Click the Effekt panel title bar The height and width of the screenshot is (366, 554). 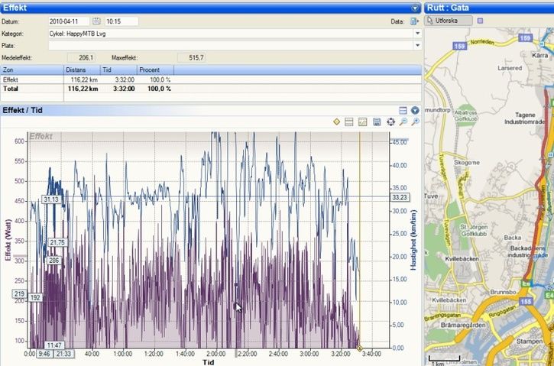click(x=211, y=8)
